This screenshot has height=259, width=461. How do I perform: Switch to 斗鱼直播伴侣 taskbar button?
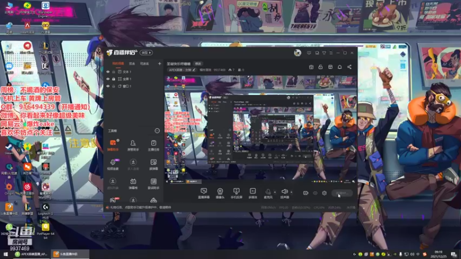[70, 254]
